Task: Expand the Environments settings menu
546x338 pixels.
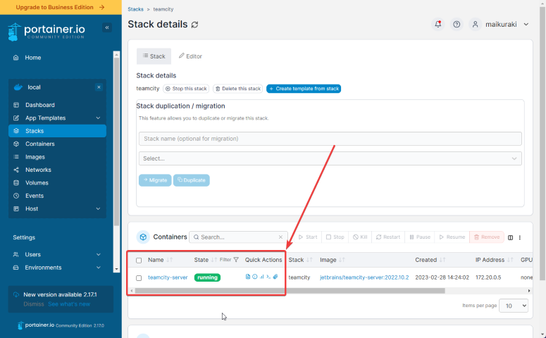Action: point(58,268)
